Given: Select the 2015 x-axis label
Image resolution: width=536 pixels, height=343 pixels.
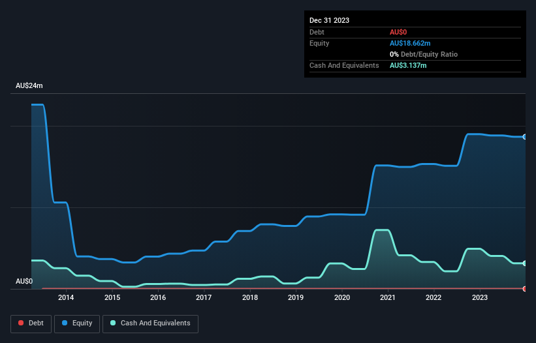Looking at the screenshot, I should pos(112,297).
